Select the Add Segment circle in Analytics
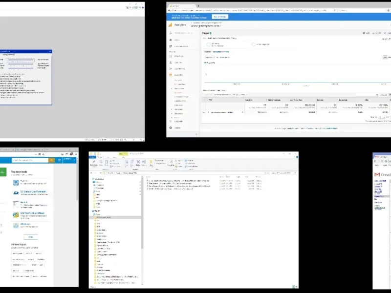The width and height of the screenshot is (391, 293). [x=253, y=44]
